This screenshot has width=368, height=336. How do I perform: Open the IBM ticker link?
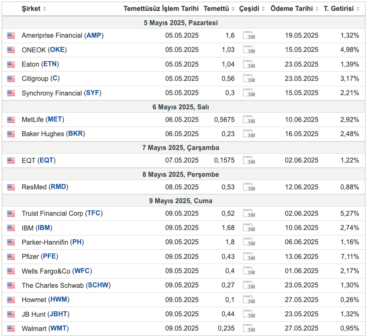[44, 227]
